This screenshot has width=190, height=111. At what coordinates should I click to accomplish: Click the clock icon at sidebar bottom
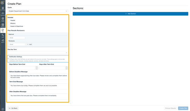[x=3, y=109]
